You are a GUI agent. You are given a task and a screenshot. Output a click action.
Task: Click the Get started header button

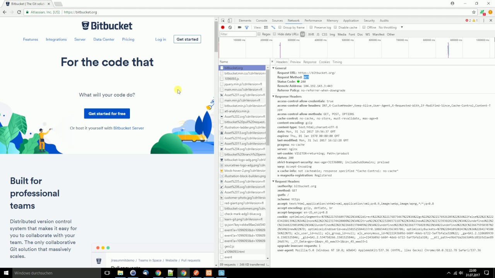point(188,39)
